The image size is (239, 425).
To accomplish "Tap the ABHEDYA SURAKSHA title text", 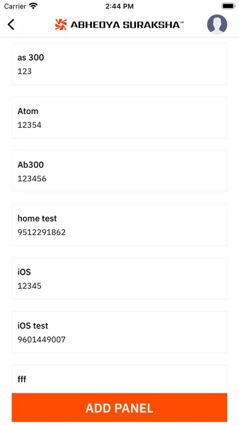I will [127, 25].
